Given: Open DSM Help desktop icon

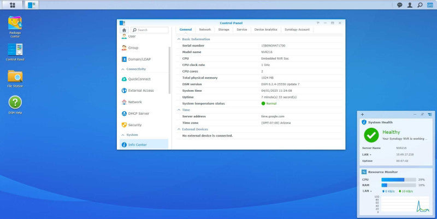Looking at the screenshot, I should [15, 105].
